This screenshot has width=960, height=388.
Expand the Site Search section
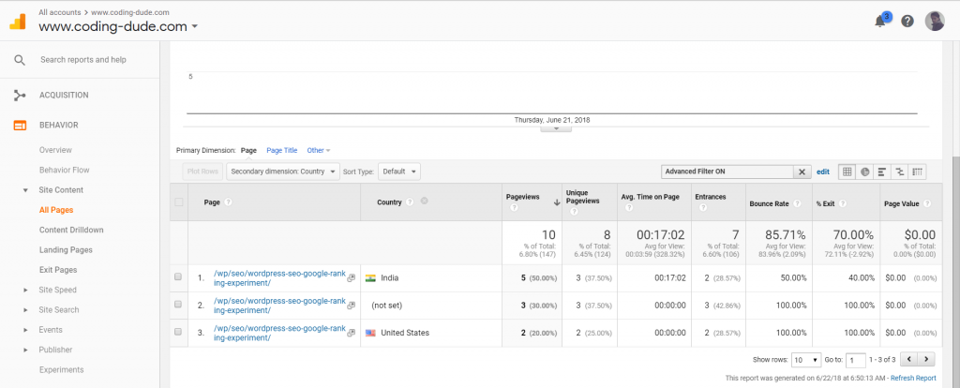coord(25,310)
